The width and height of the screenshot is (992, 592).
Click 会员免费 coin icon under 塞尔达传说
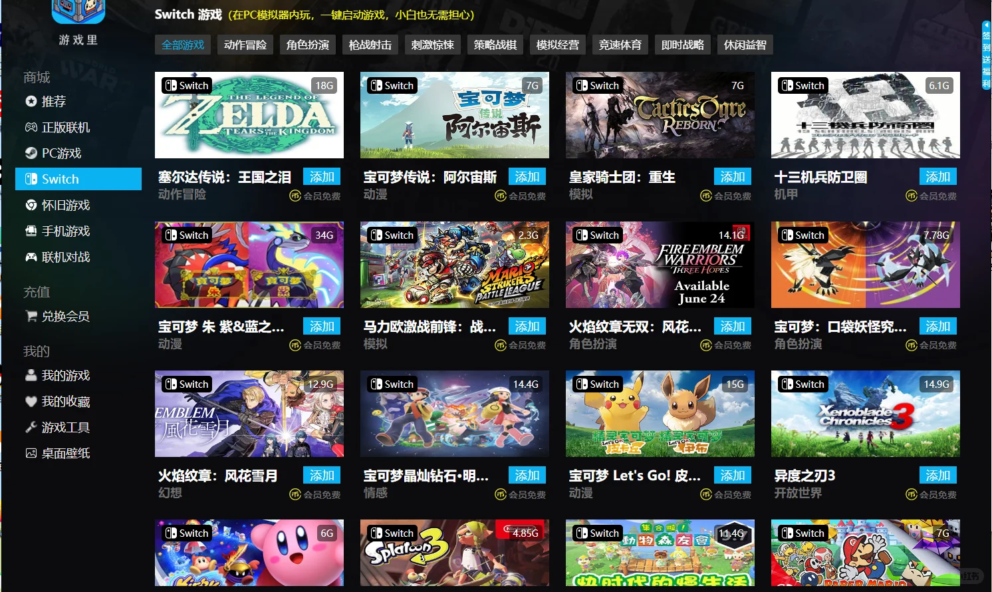[295, 196]
